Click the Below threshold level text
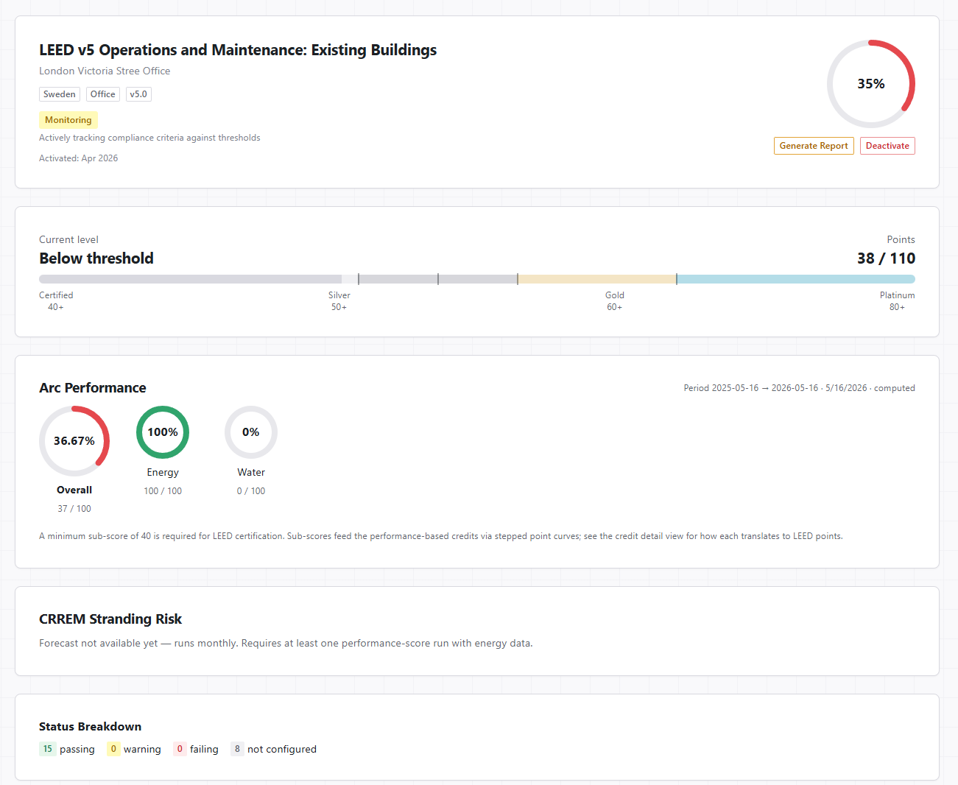This screenshot has width=958, height=785. pyautogui.click(x=96, y=258)
